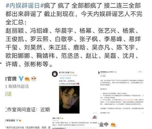Click the follow button on the Nana studio post
The width and height of the screenshot is (152, 129).
(140, 72)
